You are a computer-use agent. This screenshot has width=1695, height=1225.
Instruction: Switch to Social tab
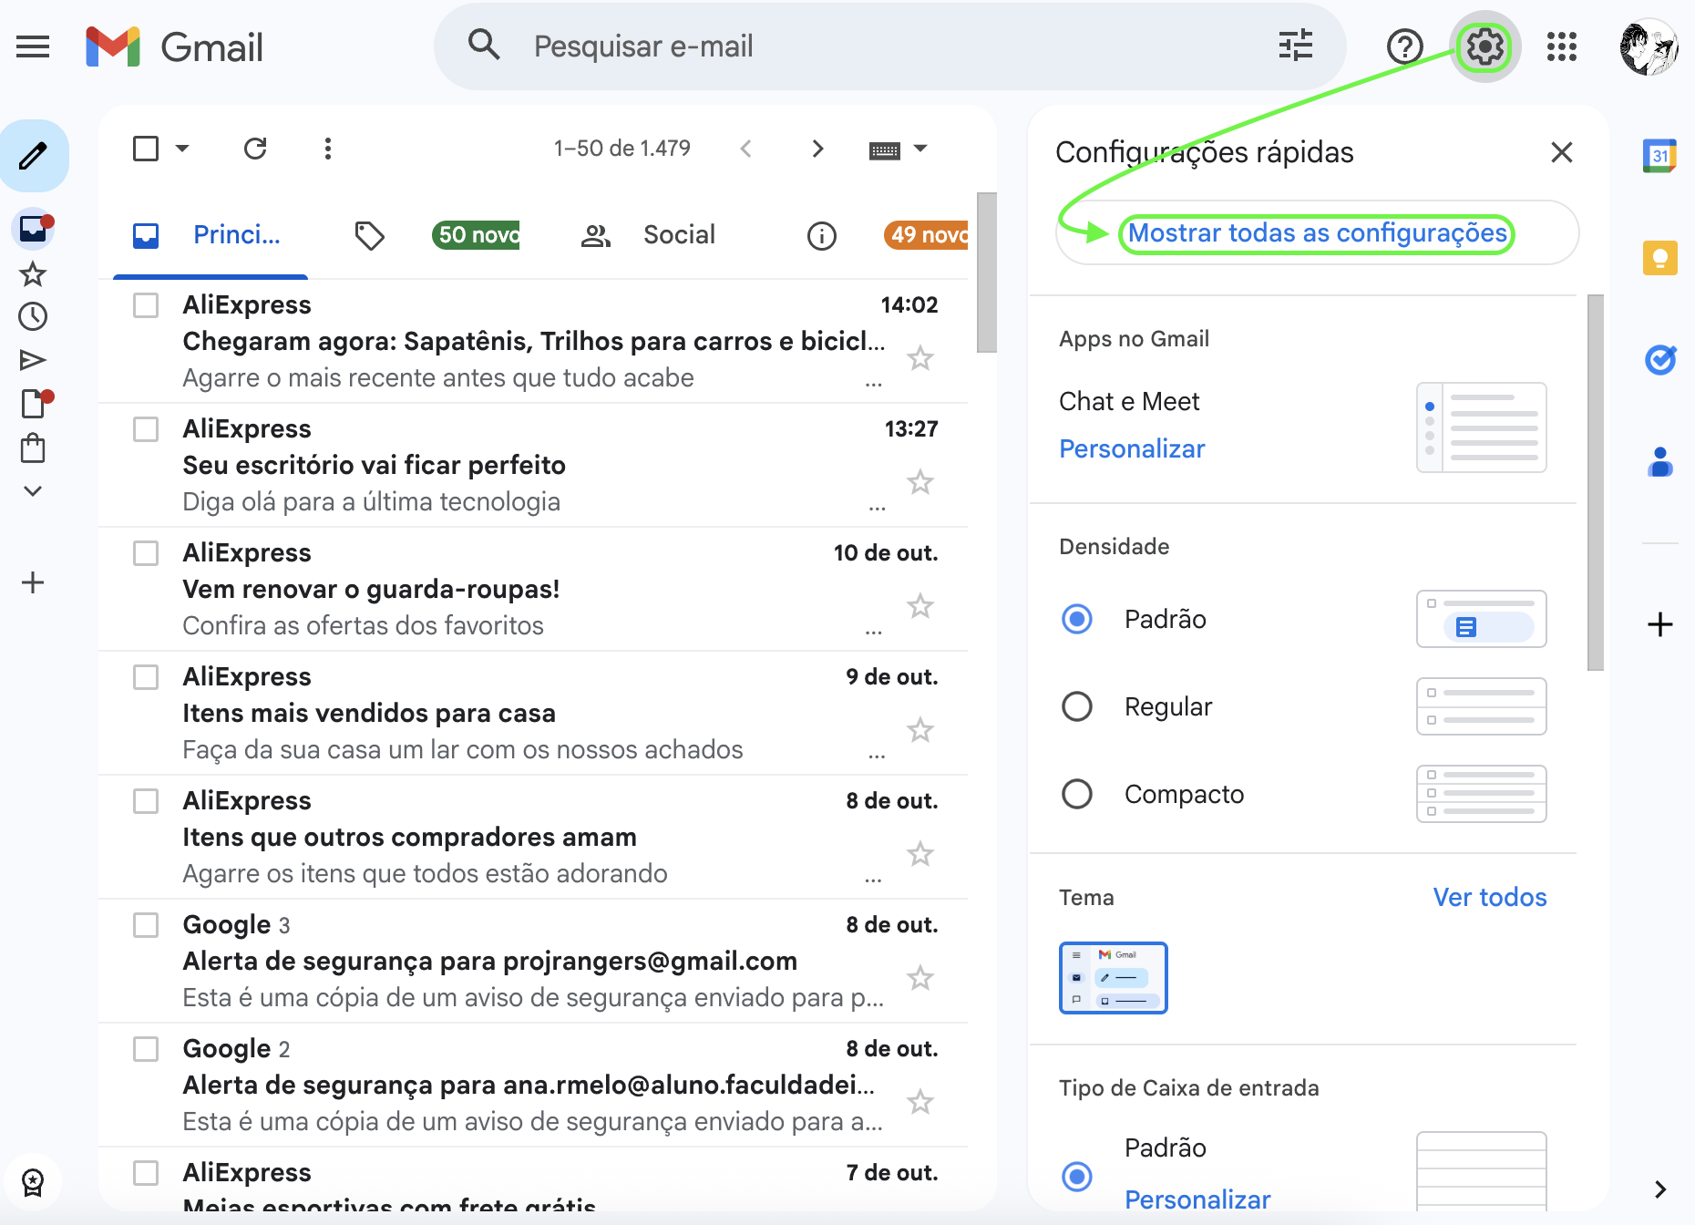(x=649, y=235)
